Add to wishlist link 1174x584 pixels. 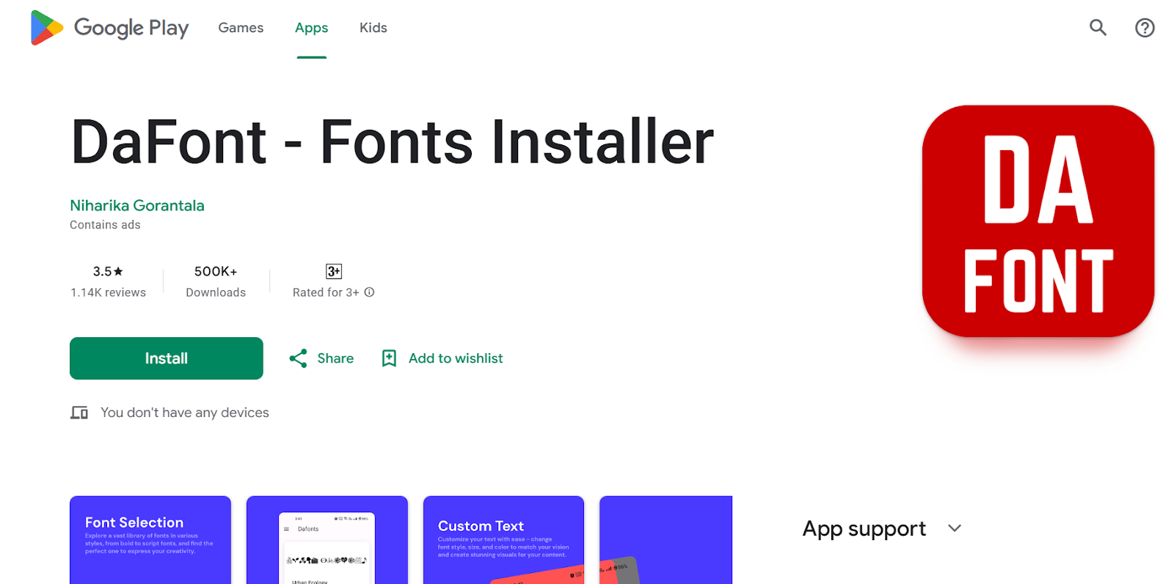point(456,358)
